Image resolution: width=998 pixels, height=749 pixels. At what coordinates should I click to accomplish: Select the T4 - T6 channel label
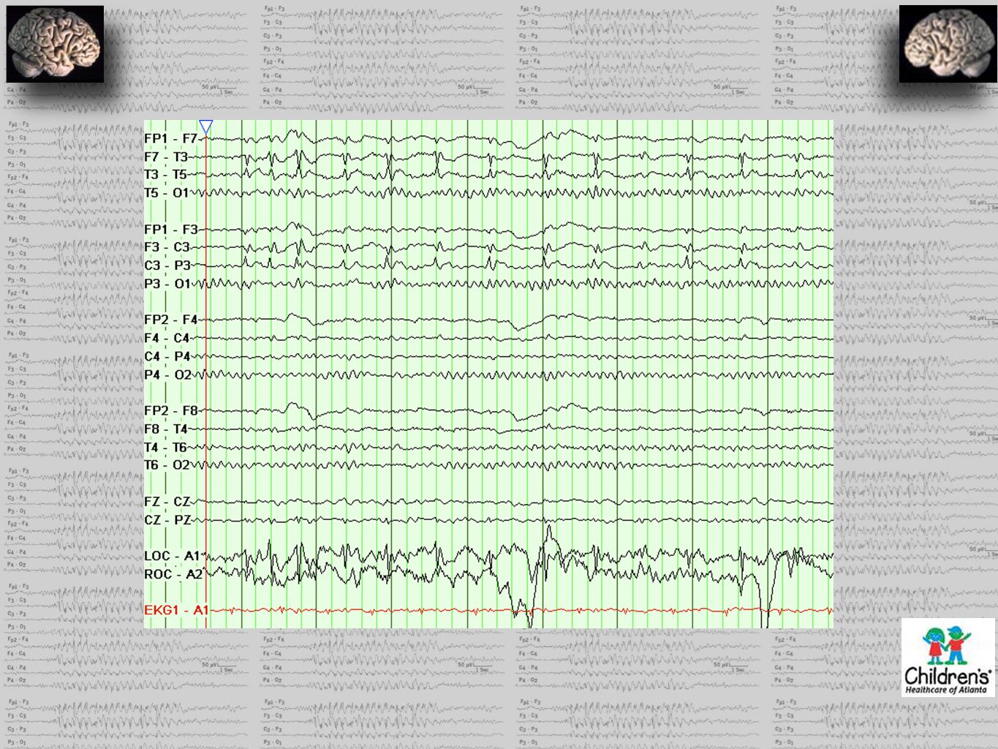[x=166, y=447]
